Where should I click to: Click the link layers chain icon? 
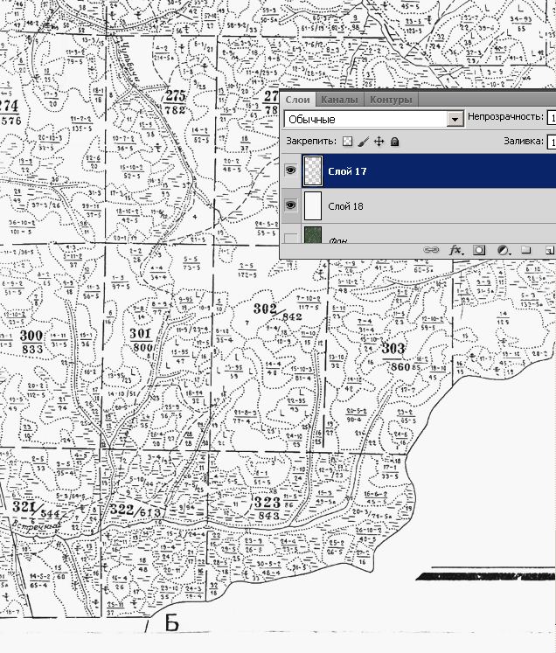coord(431,250)
